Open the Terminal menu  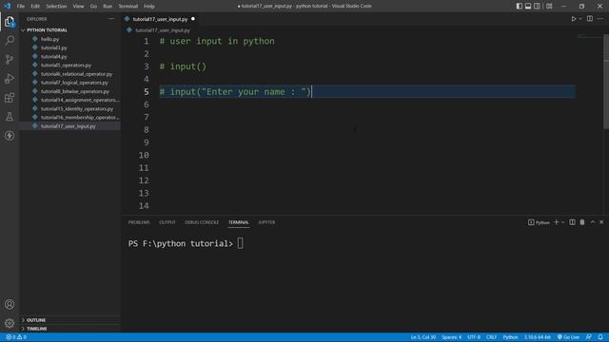(x=128, y=7)
